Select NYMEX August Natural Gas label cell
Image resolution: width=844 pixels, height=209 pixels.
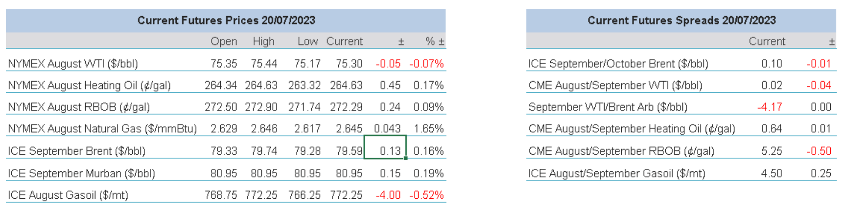pyautogui.click(x=102, y=129)
